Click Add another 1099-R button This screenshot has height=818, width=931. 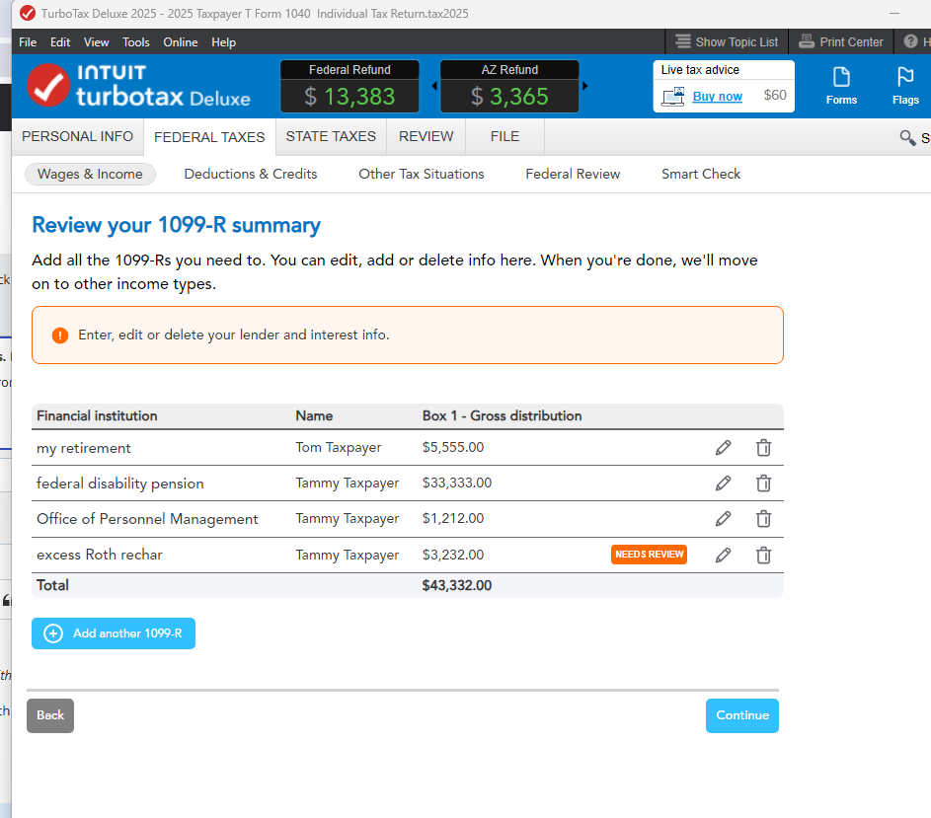click(114, 633)
